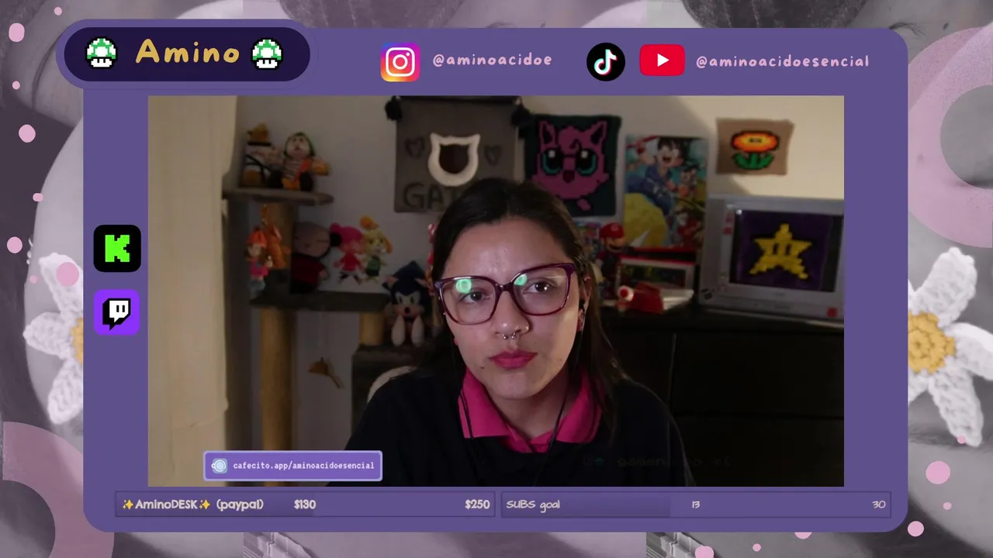
Task: Click the SUBS goal progress bar
Action: [696, 505]
